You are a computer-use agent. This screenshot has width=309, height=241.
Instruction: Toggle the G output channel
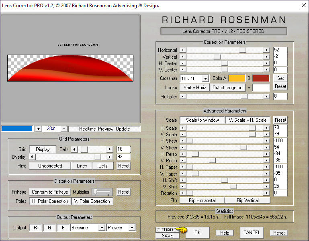(x=49, y=228)
